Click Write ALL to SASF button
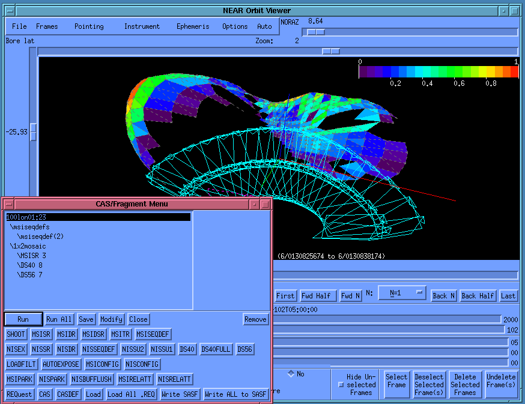 pyautogui.click(x=235, y=394)
